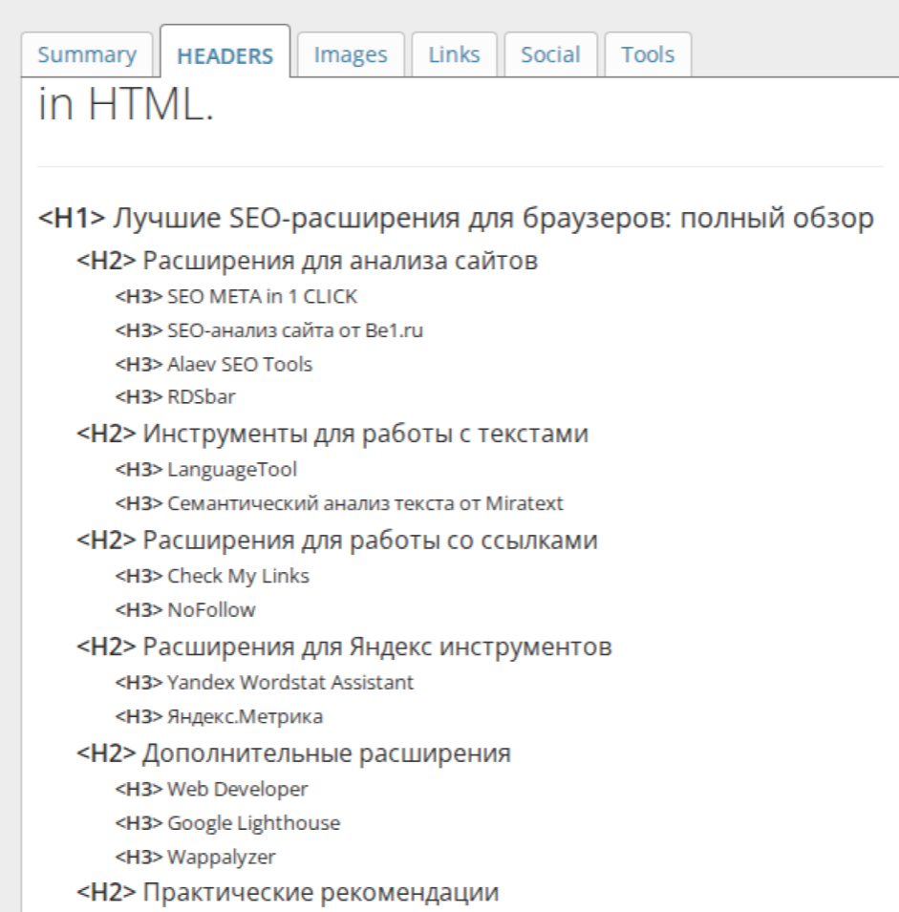Image resolution: width=899 pixels, height=912 pixels.
Task: Click H3 'SEO META in 1 CLICK'
Action: point(236,297)
